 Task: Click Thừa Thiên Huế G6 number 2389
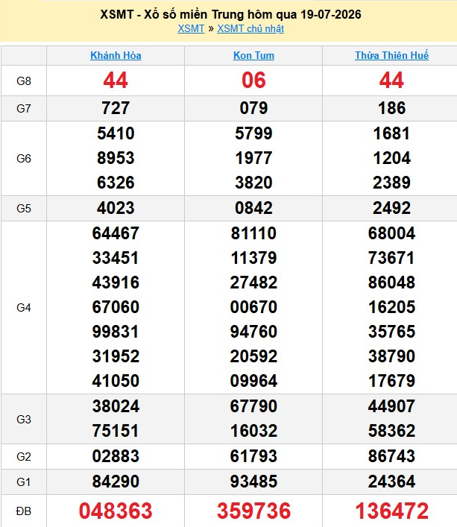(x=392, y=183)
